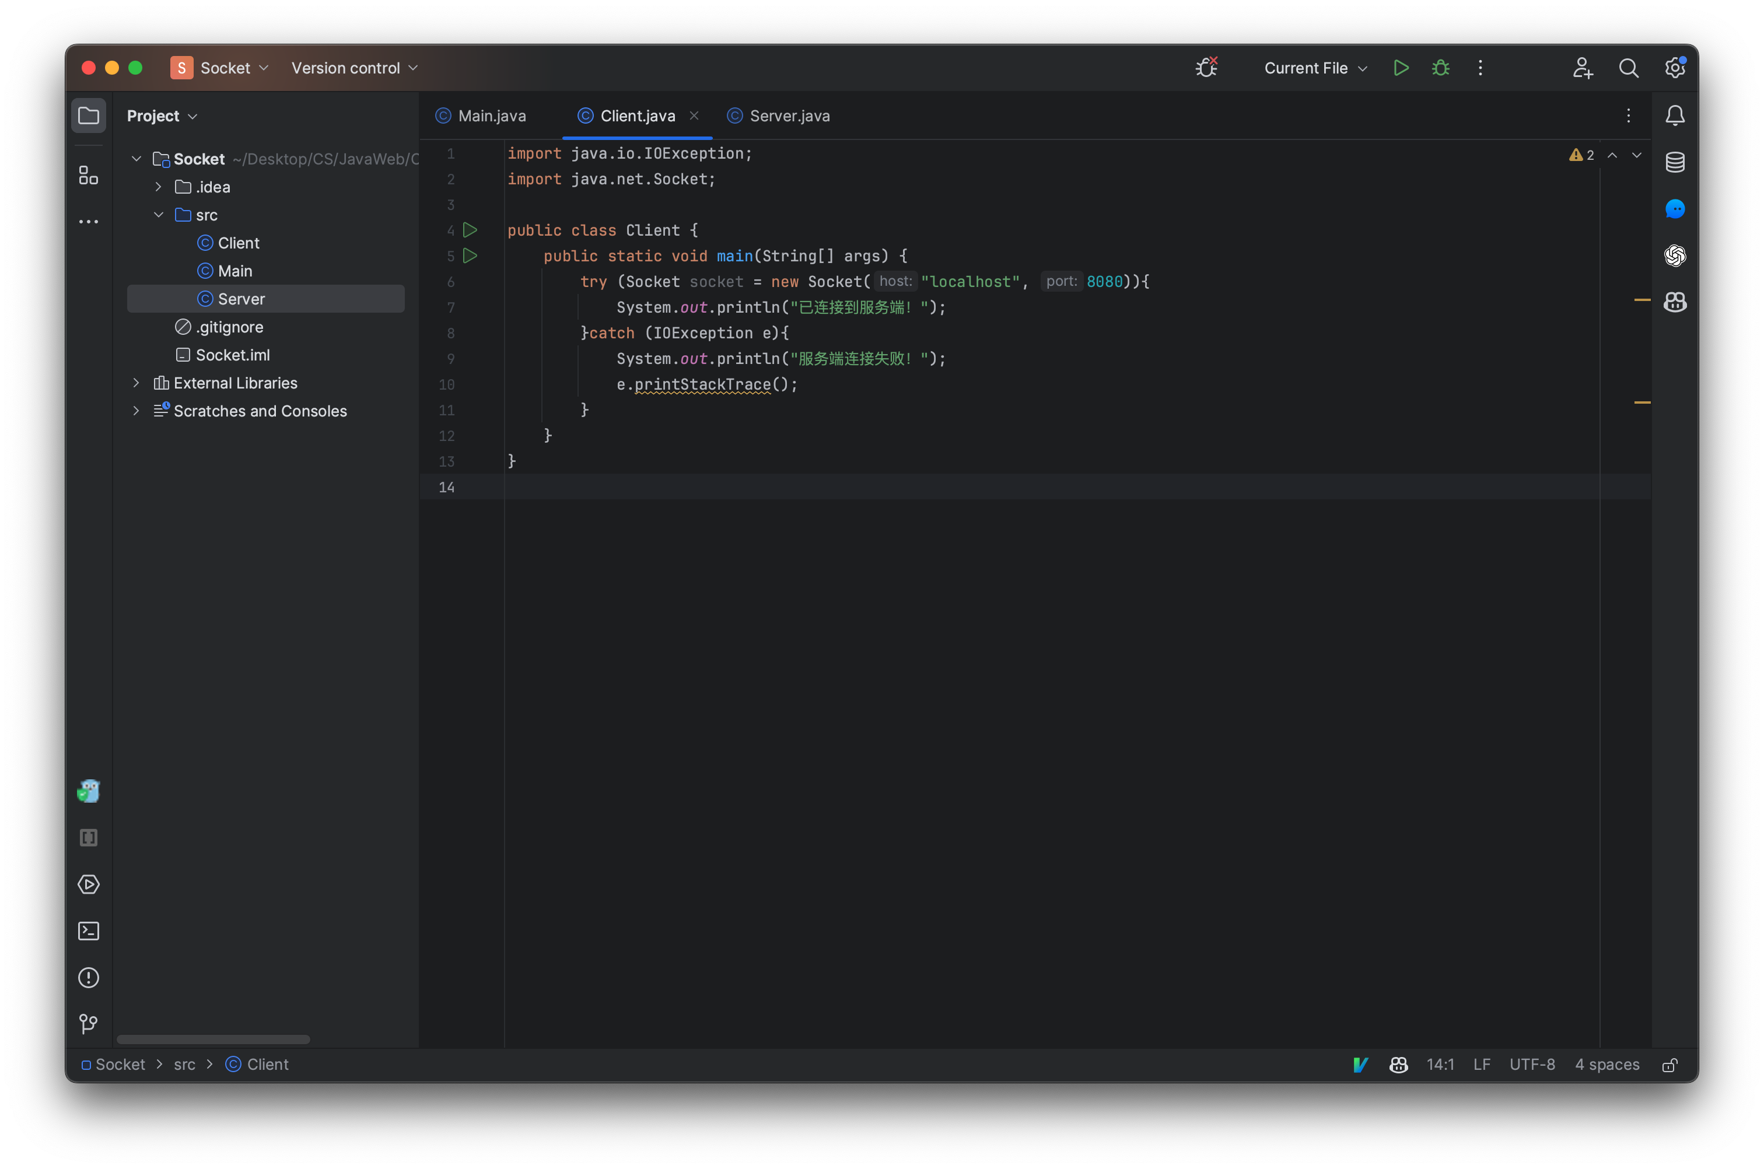1764x1169 pixels.
Task: Click the Git version control icon
Action: [x=87, y=1021]
